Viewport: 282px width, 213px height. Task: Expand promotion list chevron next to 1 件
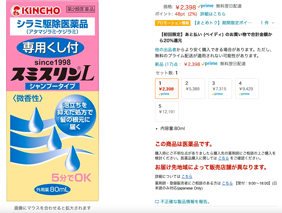pyautogui.click(x=273, y=23)
